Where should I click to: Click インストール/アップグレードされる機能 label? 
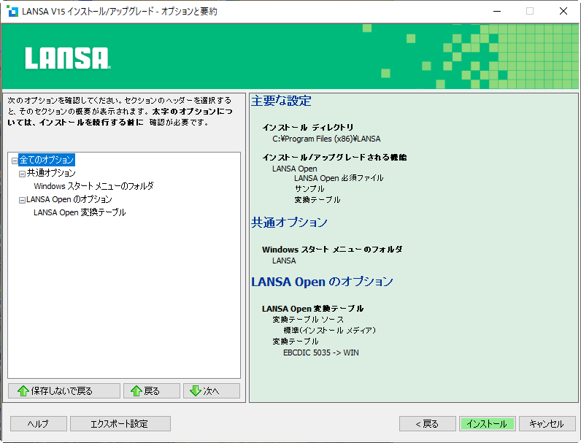coord(334,158)
